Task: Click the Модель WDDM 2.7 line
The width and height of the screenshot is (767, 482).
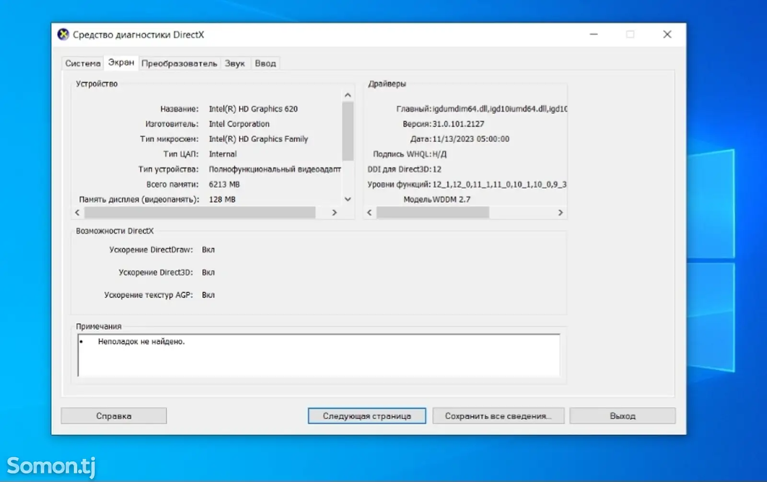Action: (437, 199)
